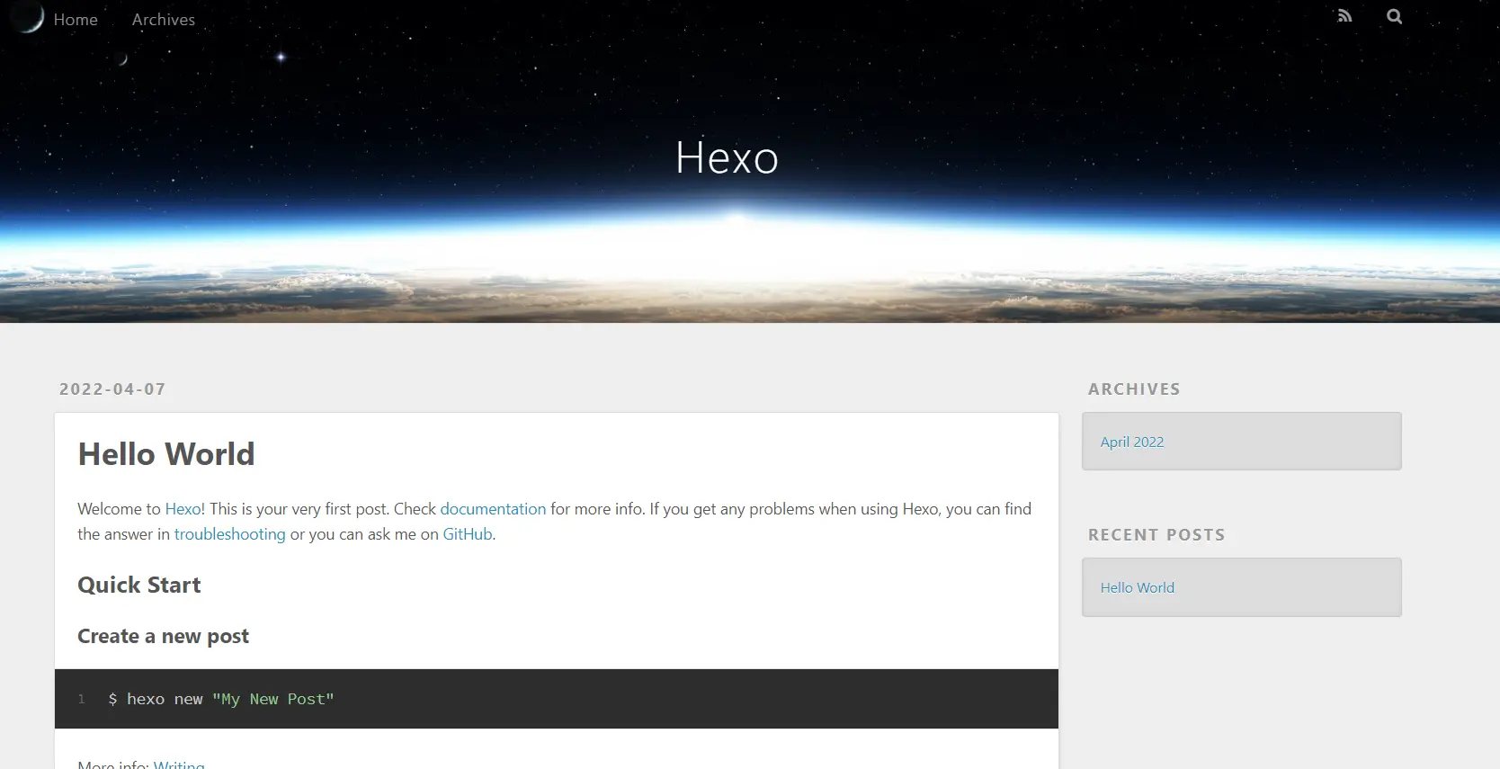The width and height of the screenshot is (1500, 769).
Task: Go to the Home nav item
Action: point(76,20)
